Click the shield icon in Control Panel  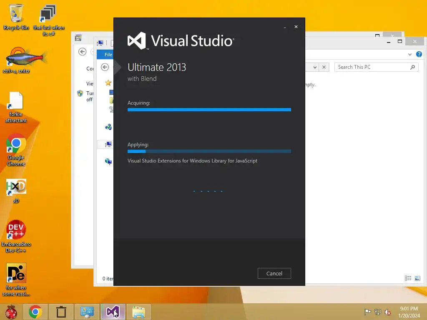80,93
